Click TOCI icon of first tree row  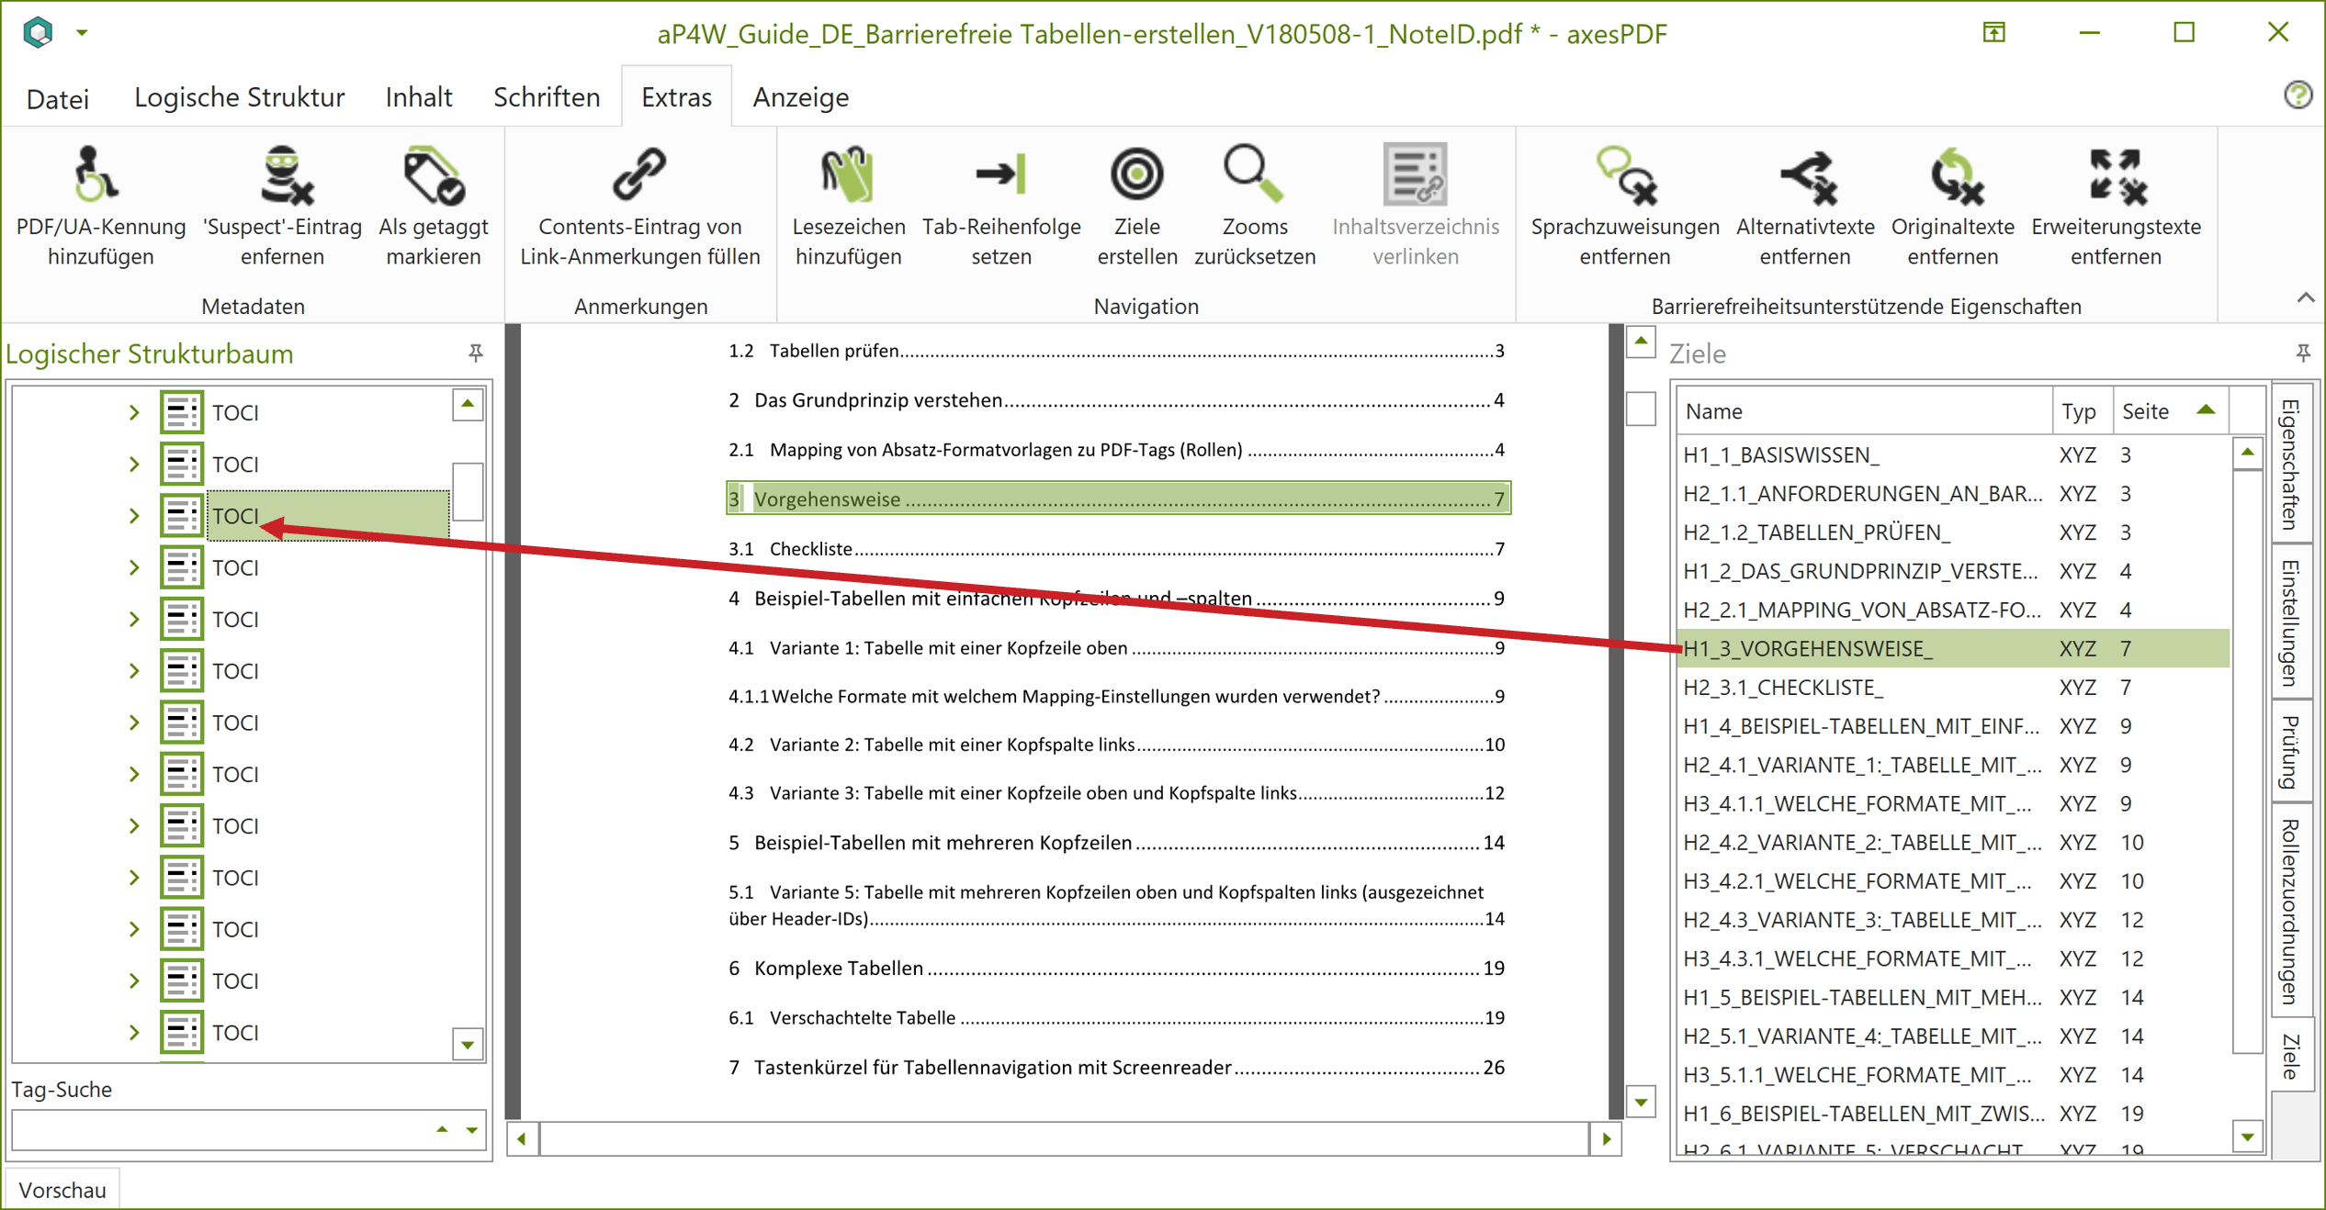(x=182, y=413)
